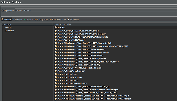Select Assembly in Languages list
Screen dimensions: 177x101
click(9, 31)
